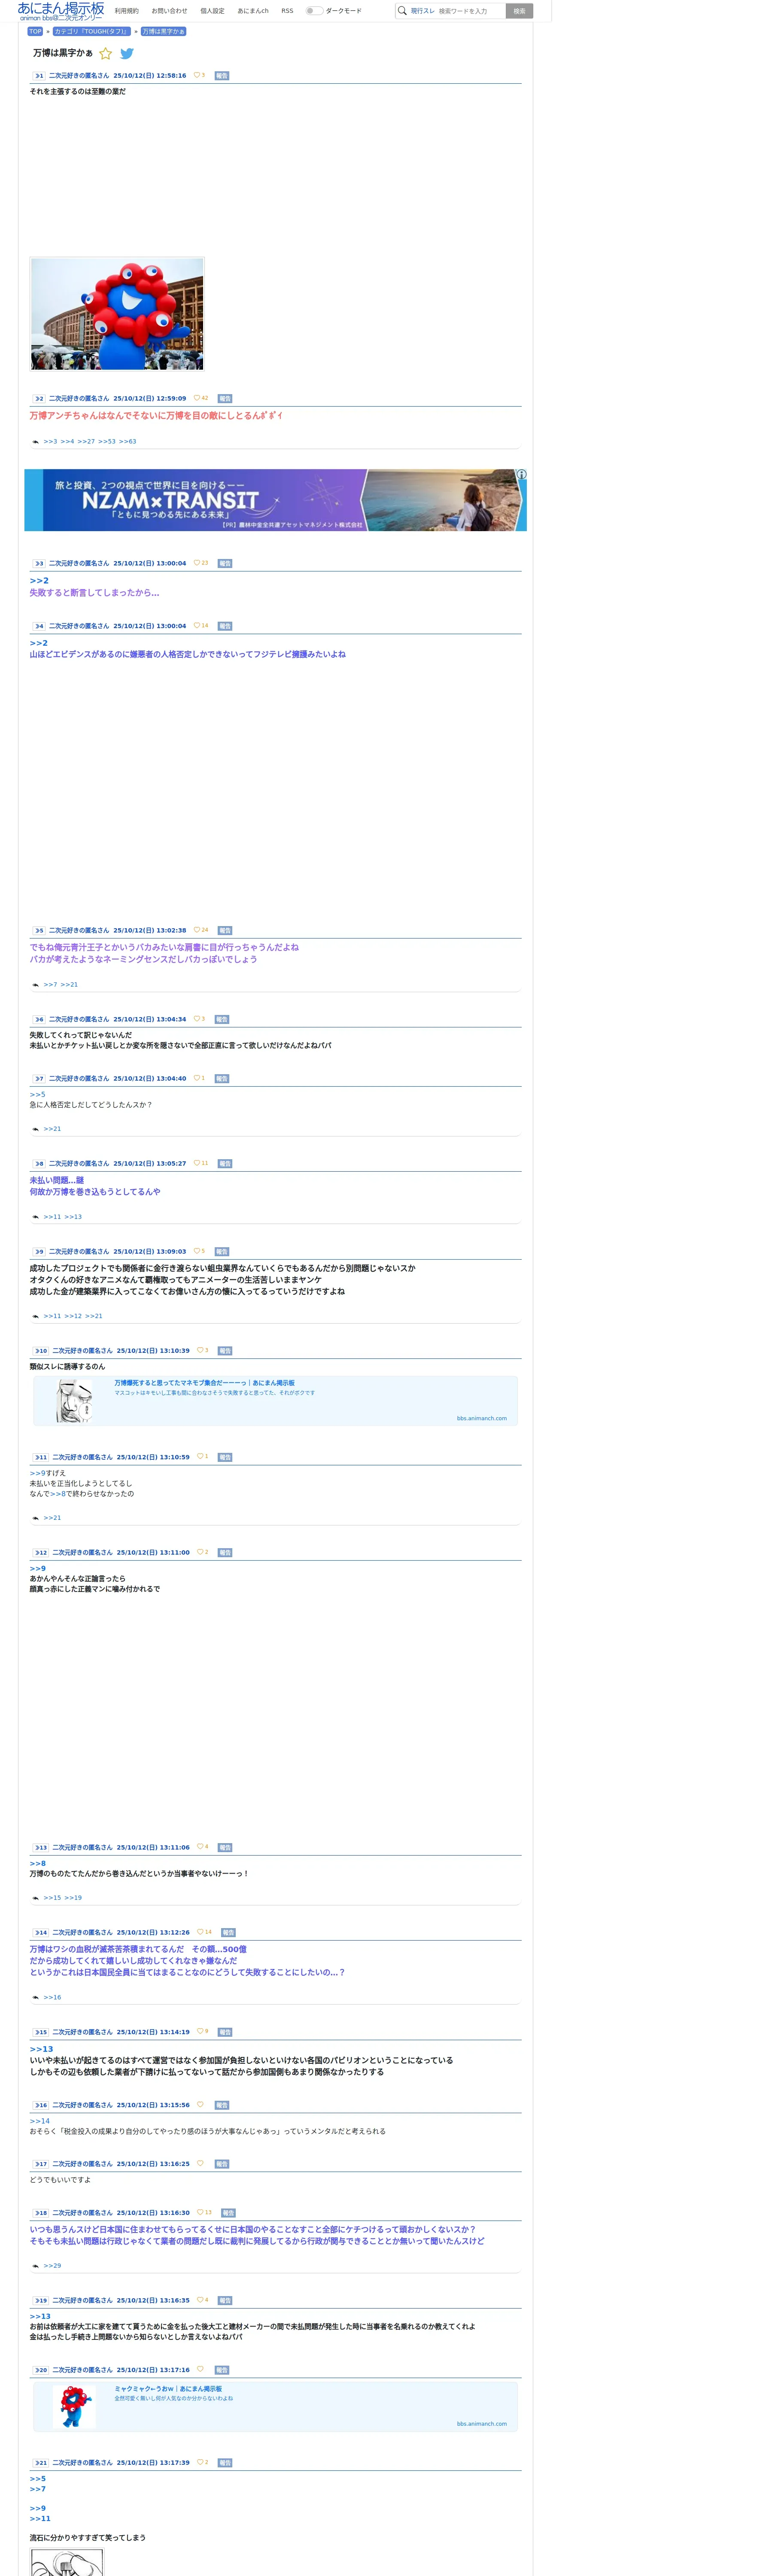This screenshot has width=778, height=2576.
Task: Report post 15 with the 報告 button
Action: (225, 2032)
